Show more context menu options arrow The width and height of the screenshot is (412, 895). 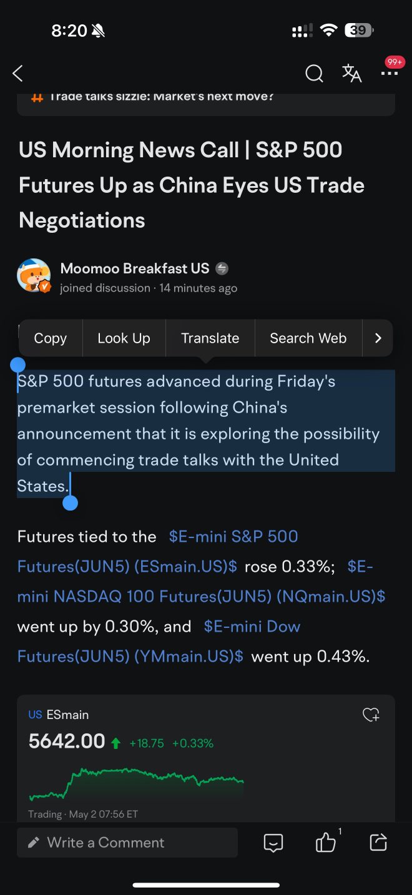coord(378,338)
